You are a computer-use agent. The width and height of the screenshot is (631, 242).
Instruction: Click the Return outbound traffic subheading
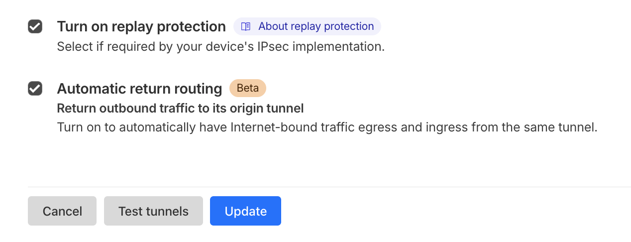[180, 108]
